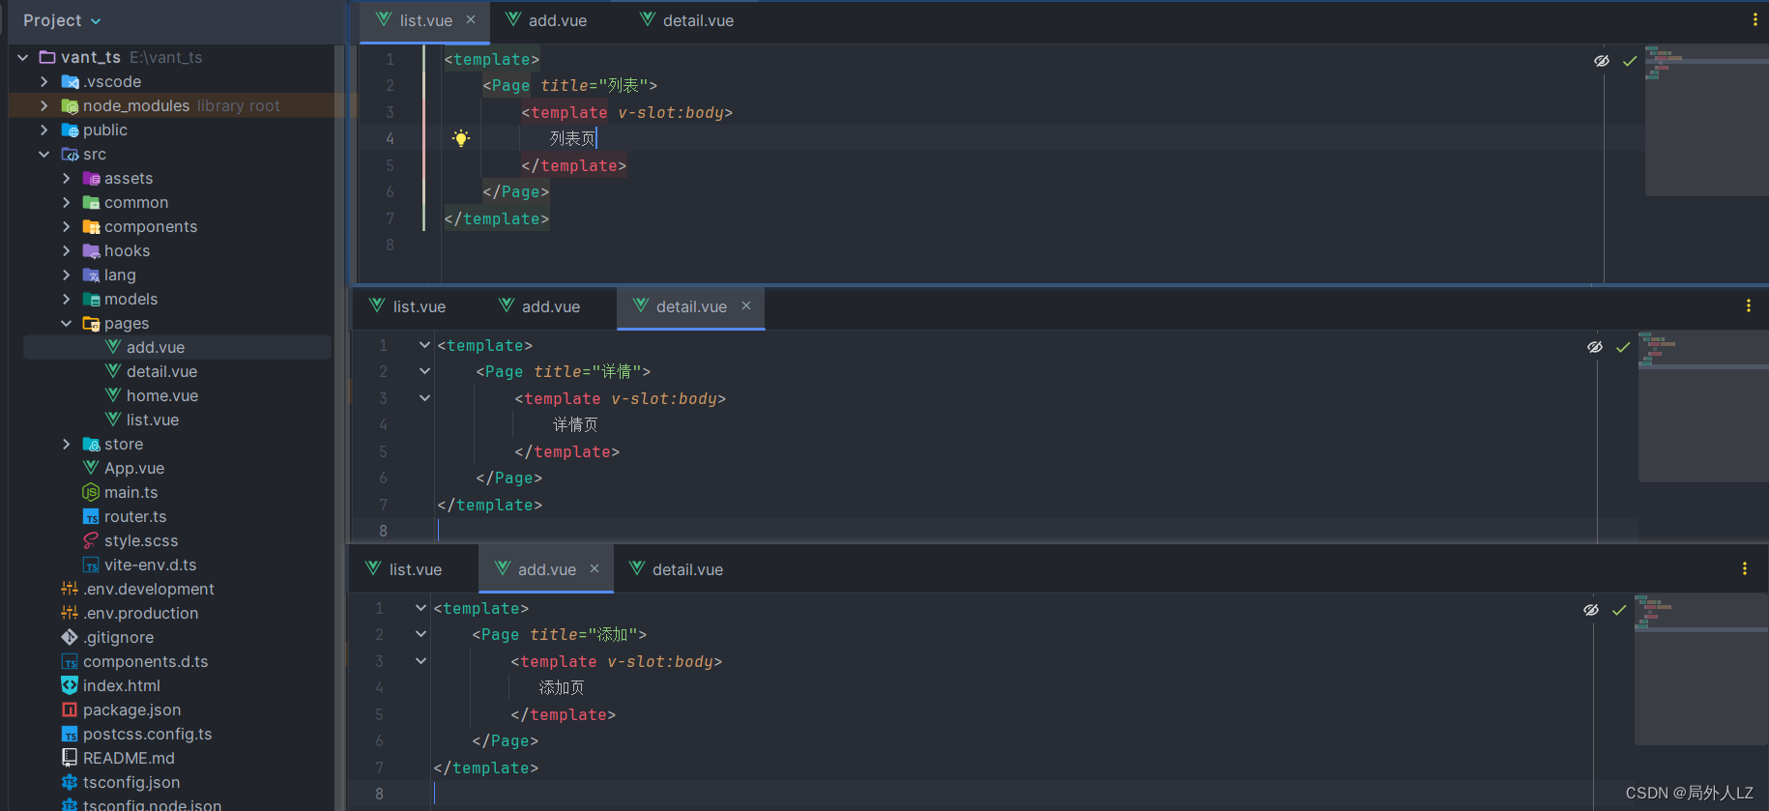The height and width of the screenshot is (811, 1769).
Task: Close the list.vue tab in top editor
Action: tap(471, 20)
